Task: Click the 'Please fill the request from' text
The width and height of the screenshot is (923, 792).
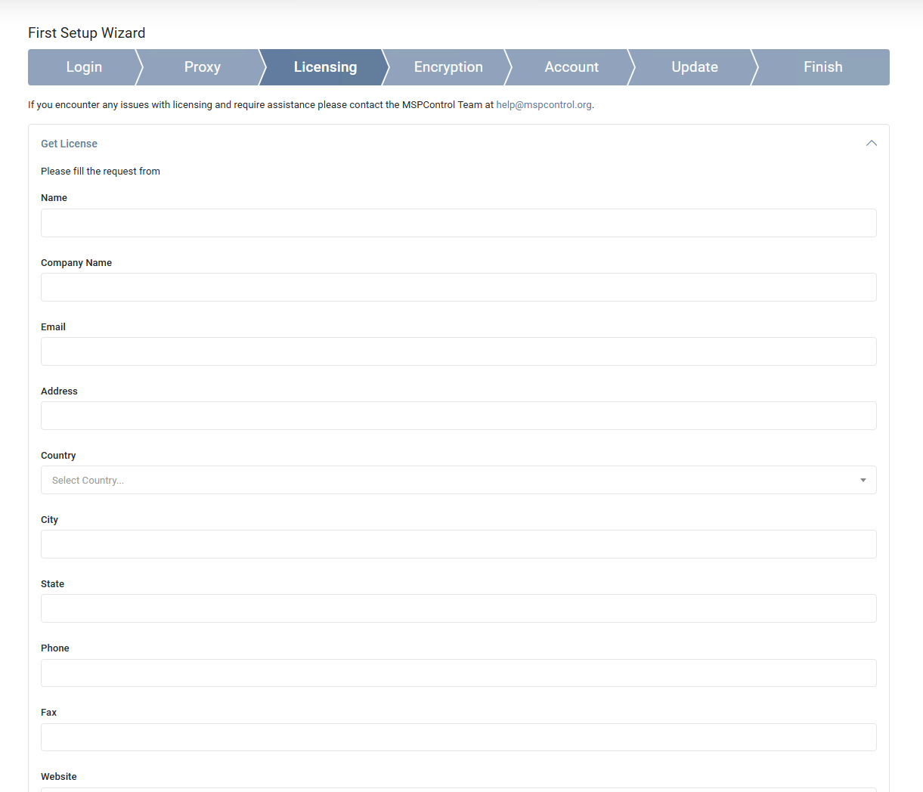Action: click(101, 172)
